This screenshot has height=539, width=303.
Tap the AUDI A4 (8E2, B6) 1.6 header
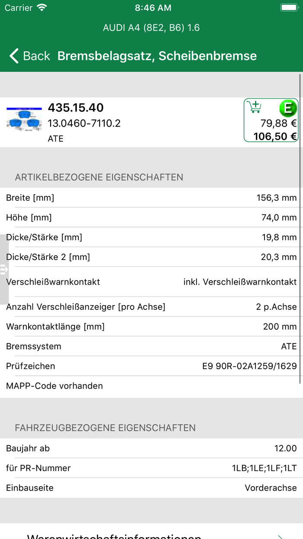tap(151, 28)
